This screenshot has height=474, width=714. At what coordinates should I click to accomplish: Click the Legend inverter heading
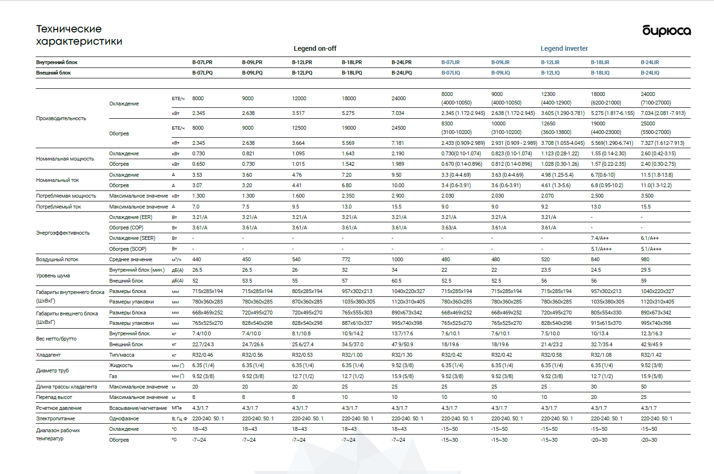click(564, 48)
